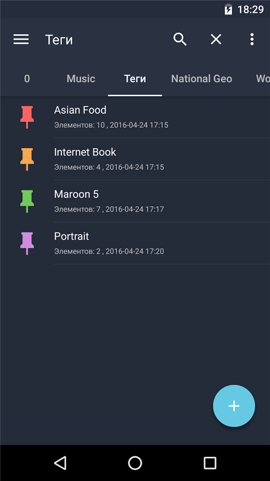Open the Asian Food tag
Screen dimensions: 270x481
pyautogui.click(x=135, y=117)
